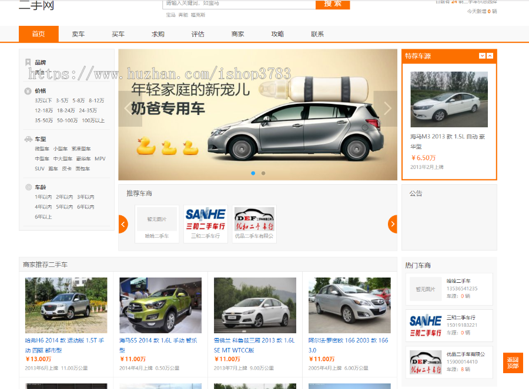This screenshot has width=529, height=389.
Task: Click the up chevron in 特荐车源 header
Action: [491, 56]
